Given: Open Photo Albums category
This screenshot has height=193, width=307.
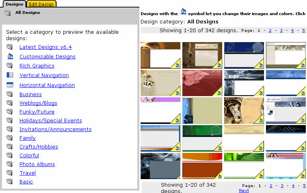Looking at the screenshot, I should 37,164.
